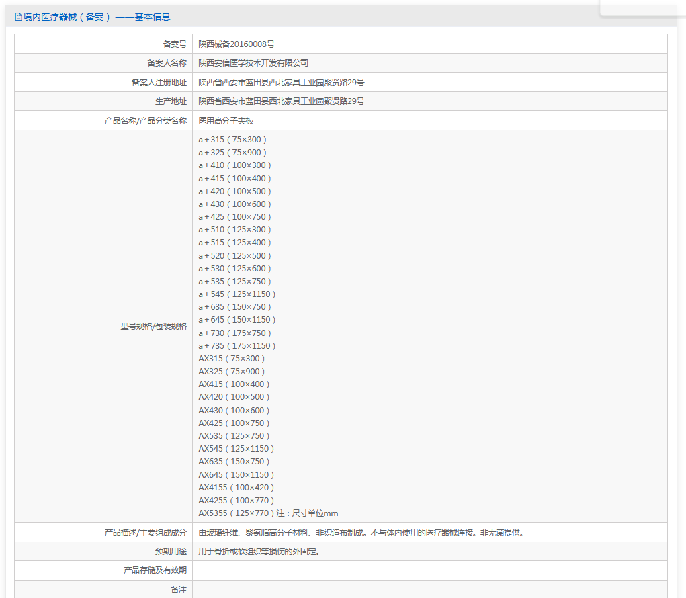686x598 pixels.
Task: Select product name 医用高分子夹板
Action: tap(226, 121)
